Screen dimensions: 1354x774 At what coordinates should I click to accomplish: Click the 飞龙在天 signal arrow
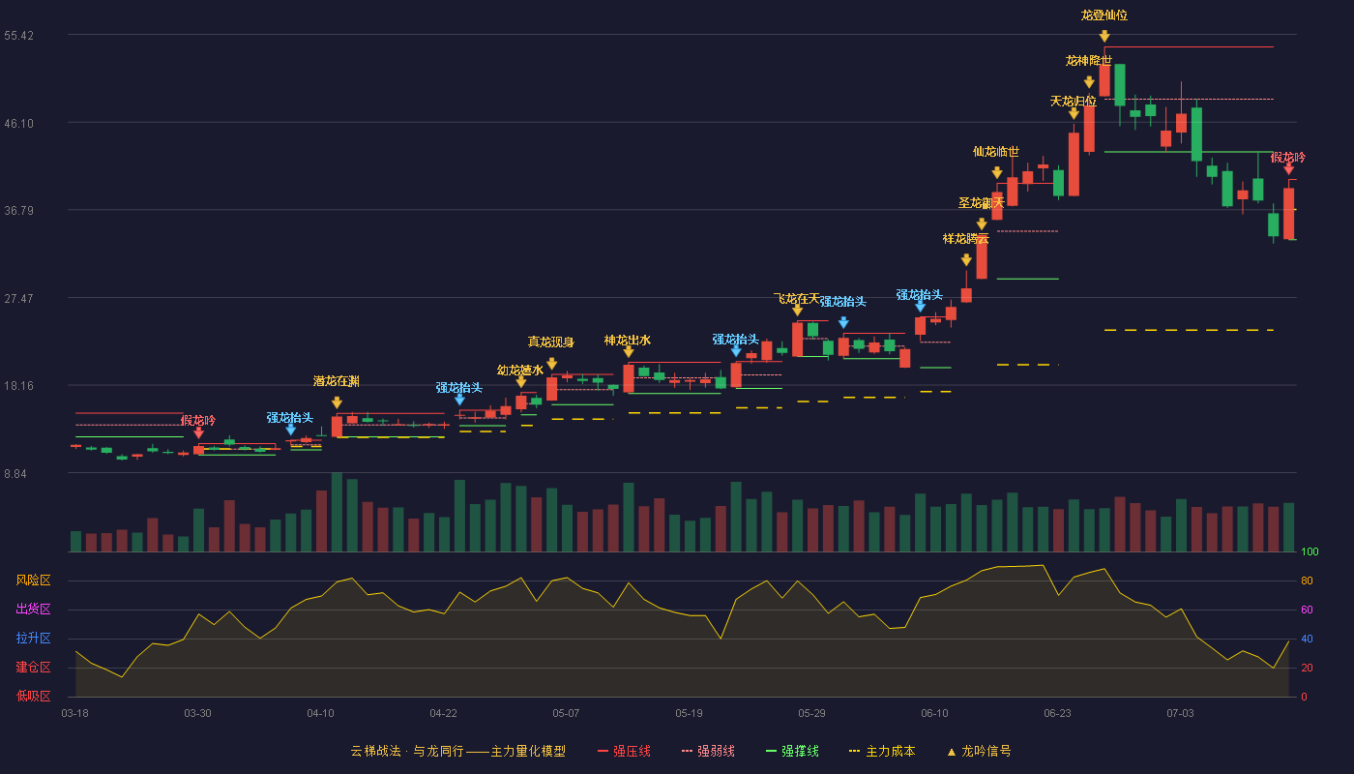point(798,310)
